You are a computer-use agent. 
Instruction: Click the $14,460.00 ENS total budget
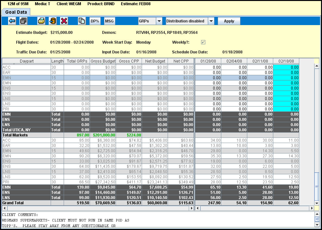click(103, 193)
